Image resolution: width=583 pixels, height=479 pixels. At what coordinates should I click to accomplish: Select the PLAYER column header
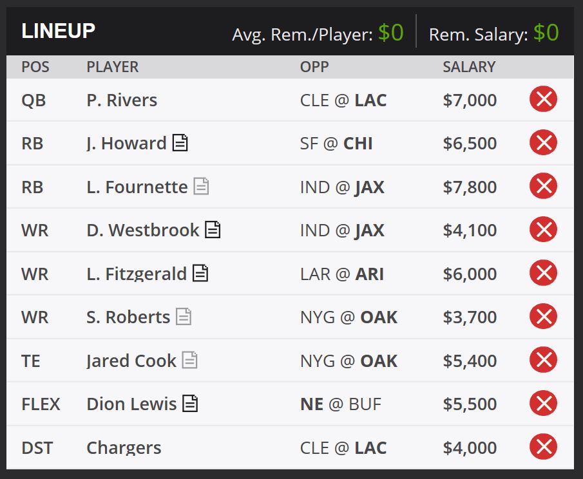[x=112, y=67]
